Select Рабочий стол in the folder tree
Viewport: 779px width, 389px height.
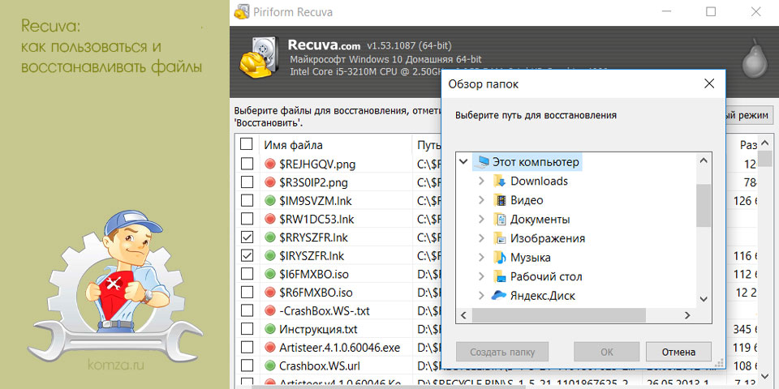pos(546,276)
